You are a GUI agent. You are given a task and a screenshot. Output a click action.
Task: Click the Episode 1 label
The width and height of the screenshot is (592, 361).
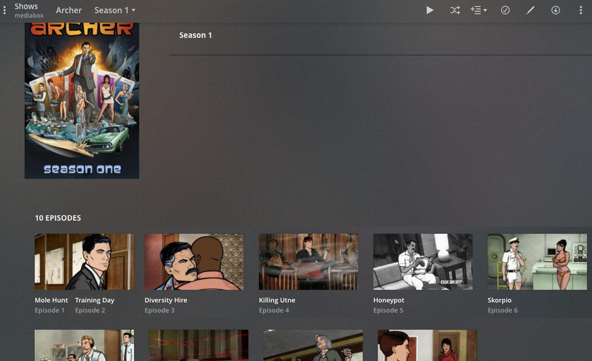(50, 311)
